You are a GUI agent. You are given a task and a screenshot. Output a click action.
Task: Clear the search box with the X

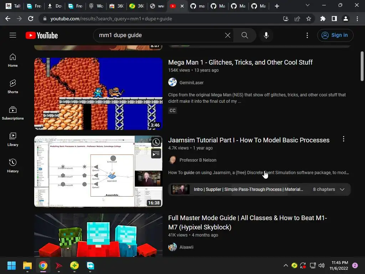(228, 35)
